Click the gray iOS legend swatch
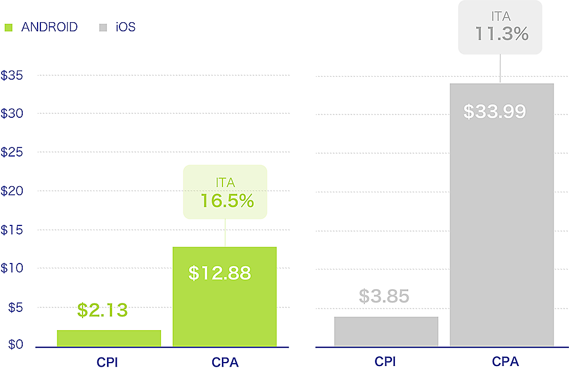 103,27
